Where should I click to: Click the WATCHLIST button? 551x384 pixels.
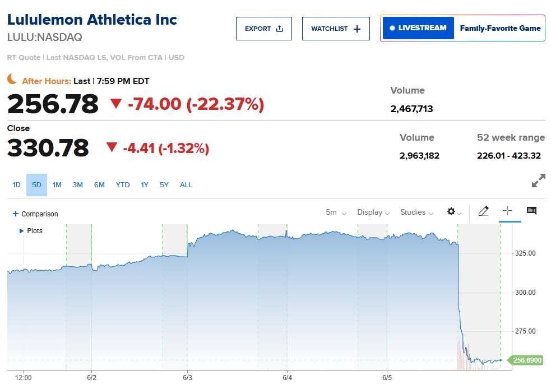coord(336,28)
